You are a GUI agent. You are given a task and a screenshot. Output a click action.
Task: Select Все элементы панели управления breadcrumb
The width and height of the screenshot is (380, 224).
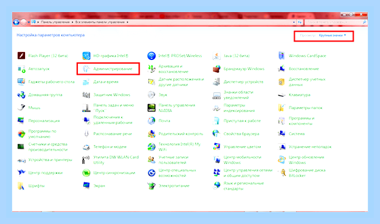pos(100,22)
